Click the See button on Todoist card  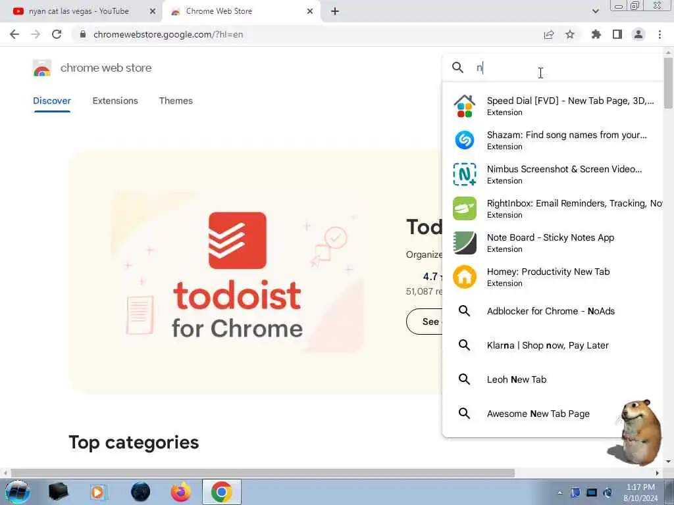point(425,322)
